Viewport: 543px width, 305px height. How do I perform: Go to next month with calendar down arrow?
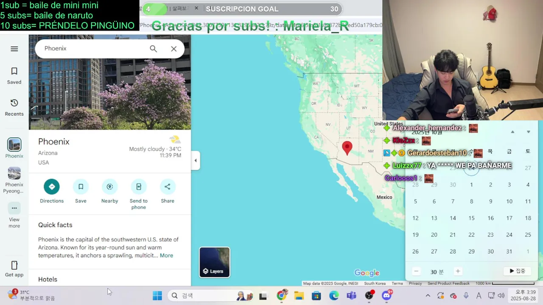coord(528,132)
